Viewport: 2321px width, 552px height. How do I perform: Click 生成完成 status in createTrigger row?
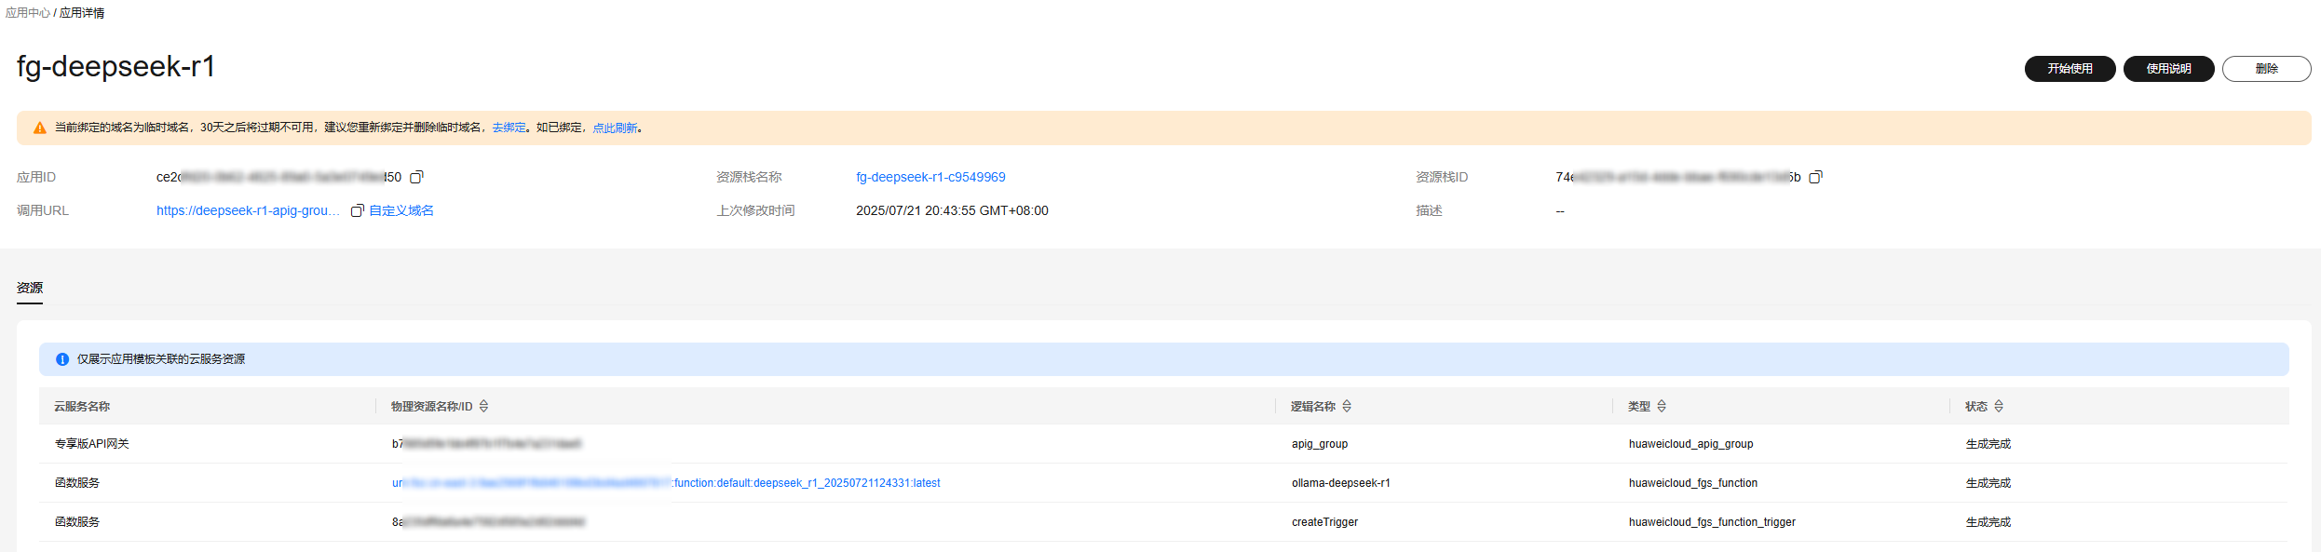point(1988,522)
